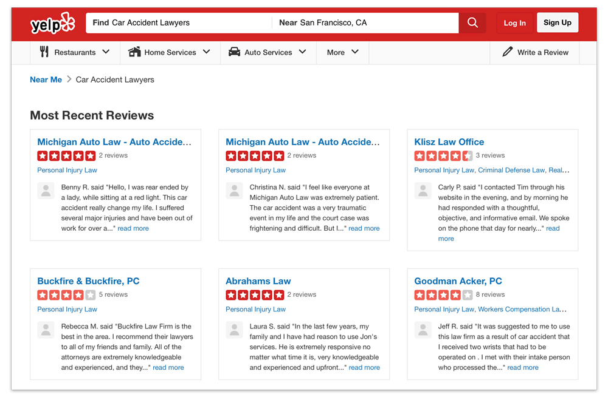Viewport: 608px width, 397px height.
Task: Click the Most Recent Reviews heading
Action: coord(92,115)
